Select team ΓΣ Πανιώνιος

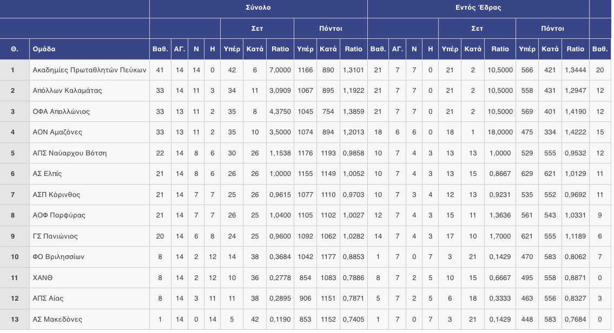click(55, 236)
